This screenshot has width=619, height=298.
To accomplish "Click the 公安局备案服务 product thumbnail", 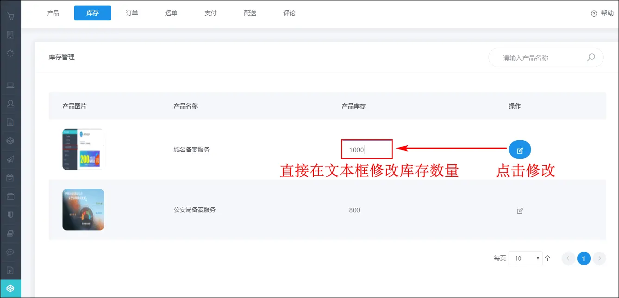I will [83, 210].
